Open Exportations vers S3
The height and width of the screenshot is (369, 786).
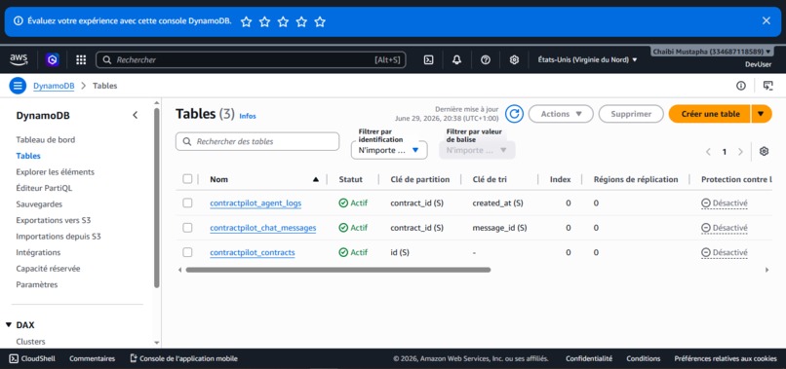(54, 220)
